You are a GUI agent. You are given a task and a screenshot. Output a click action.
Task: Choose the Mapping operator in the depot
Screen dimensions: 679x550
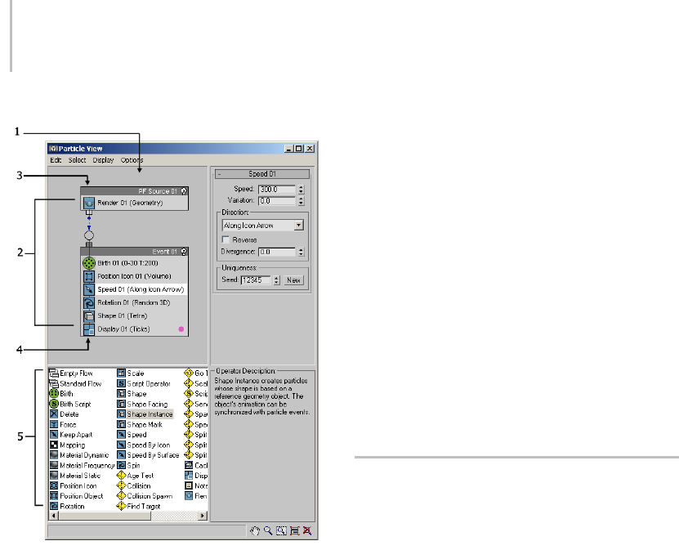68,445
